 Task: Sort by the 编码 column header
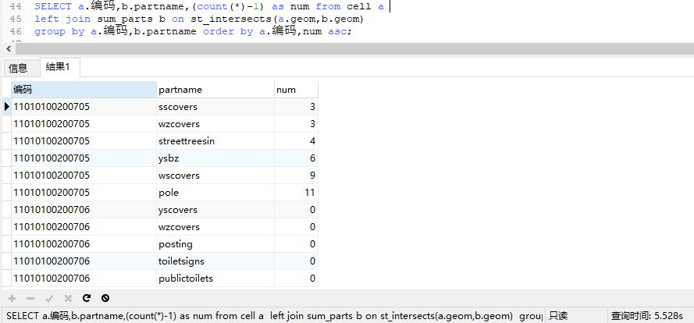click(x=83, y=90)
